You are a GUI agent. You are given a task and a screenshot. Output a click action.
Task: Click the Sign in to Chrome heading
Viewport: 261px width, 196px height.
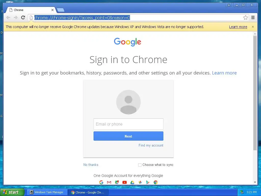click(128, 60)
